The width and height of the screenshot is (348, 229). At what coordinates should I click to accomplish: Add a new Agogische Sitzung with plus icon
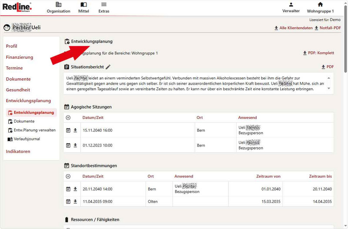click(x=68, y=117)
